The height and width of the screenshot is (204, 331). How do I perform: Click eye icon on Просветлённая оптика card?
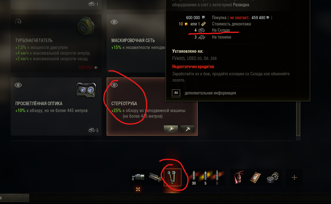[x=18, y=85]
